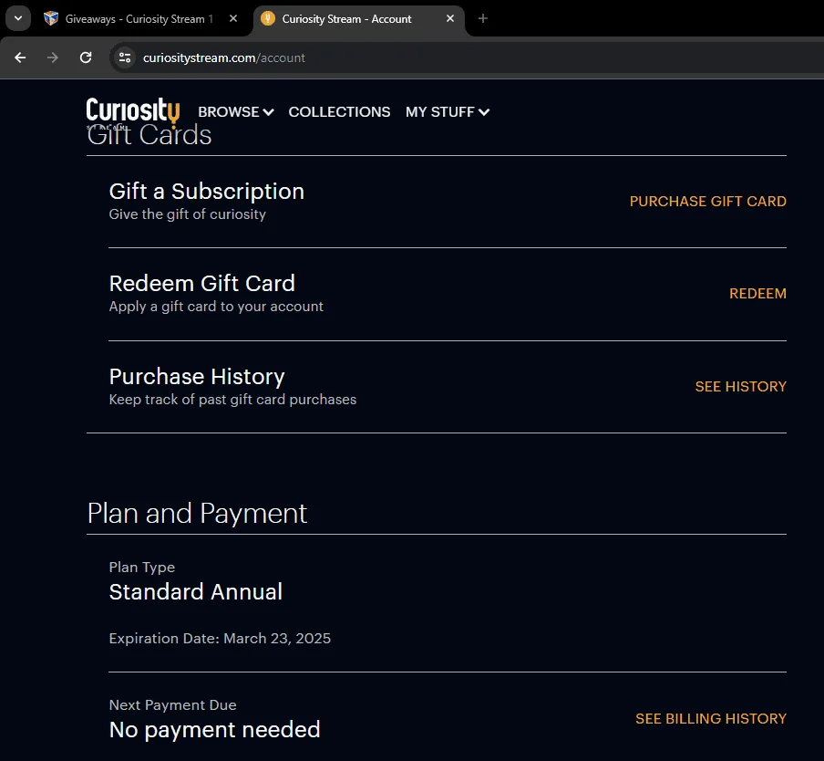This screenshot has width=824, height=761.
Task: Close the Curiosity Stream Account tab
Action: (450, 18)
